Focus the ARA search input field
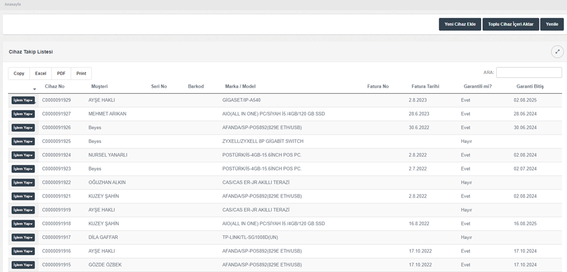 529,73
